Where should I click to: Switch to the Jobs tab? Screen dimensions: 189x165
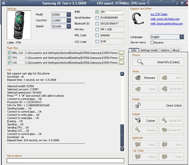(134, 50)
